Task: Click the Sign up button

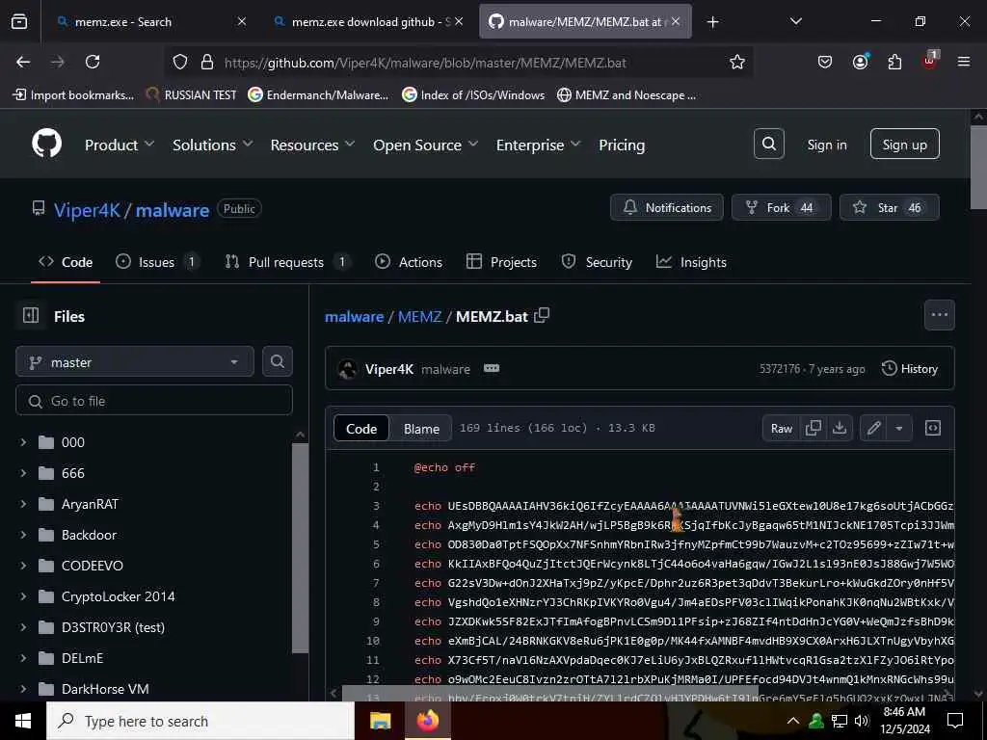Action: pyautogui.click(x=904, y=145)
